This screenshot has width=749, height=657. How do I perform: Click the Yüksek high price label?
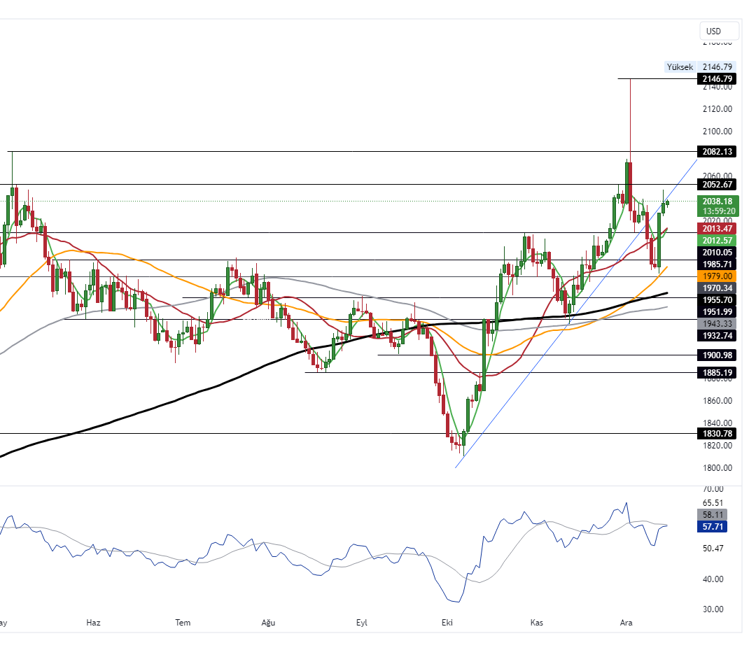point(680,67)
